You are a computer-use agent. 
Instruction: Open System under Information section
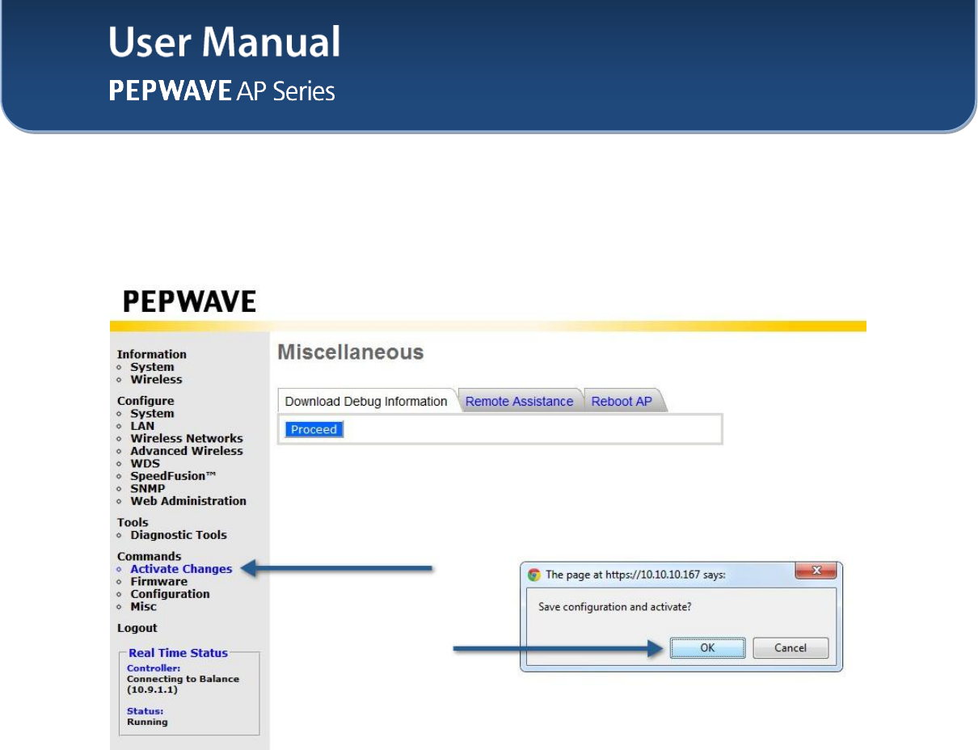(x=152, y=367)
